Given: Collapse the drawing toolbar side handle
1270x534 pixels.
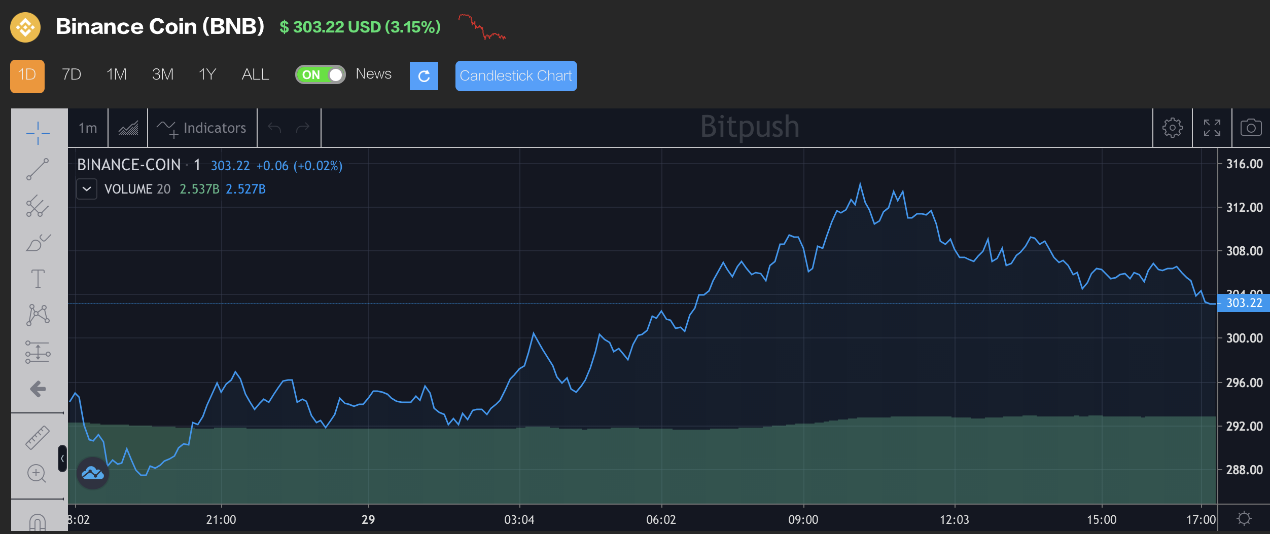Looking at the screenshot, I should tap(62, 459).
